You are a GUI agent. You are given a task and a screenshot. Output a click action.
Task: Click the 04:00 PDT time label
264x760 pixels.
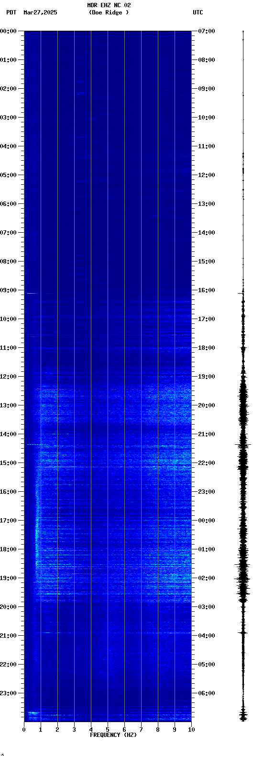click(8, 146)
